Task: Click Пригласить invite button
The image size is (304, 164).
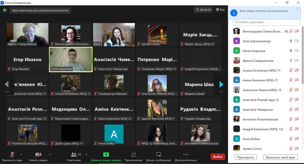Action: click(x=246, y=157)
